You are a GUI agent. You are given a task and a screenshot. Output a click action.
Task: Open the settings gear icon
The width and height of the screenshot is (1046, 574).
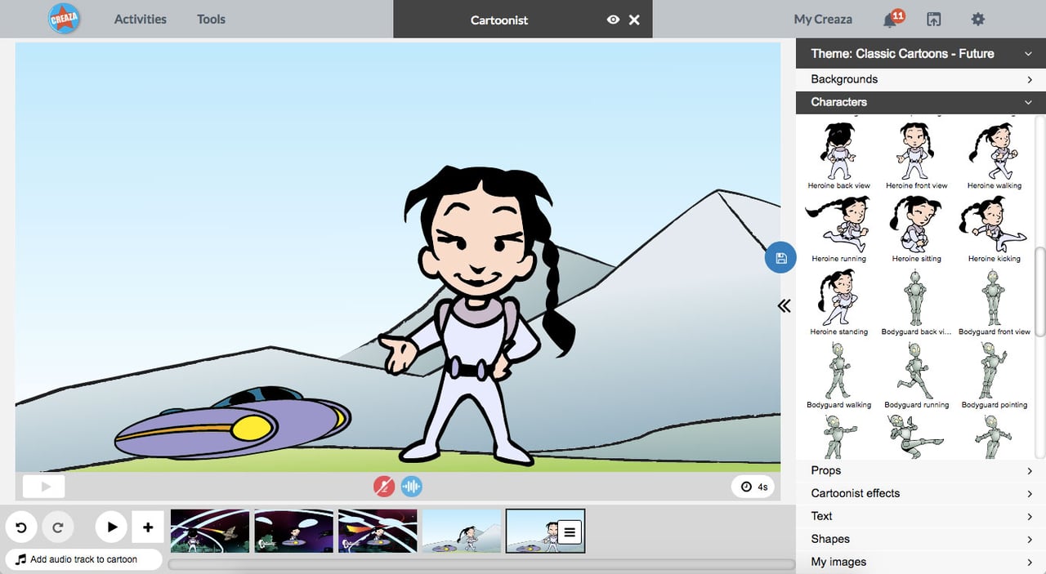pyautogui.click(x=977, y=20)
